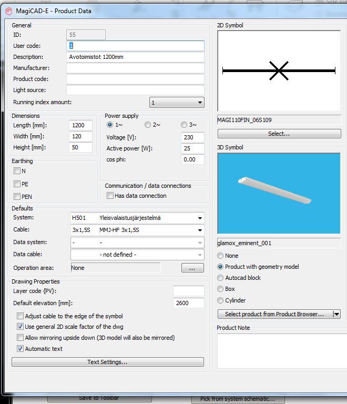Enable Allow mirroring upside down
This screenshot has width=347, height=404.
[20, 338]
